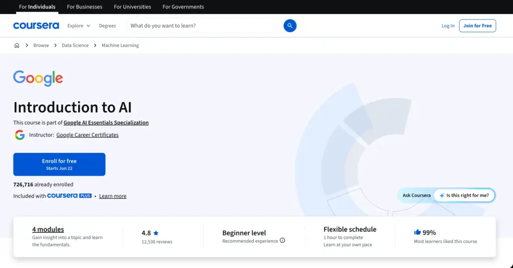This screenshot has height=268, width=513.
Task: Click the Google G instructor avatar
Action: point(20,135)
